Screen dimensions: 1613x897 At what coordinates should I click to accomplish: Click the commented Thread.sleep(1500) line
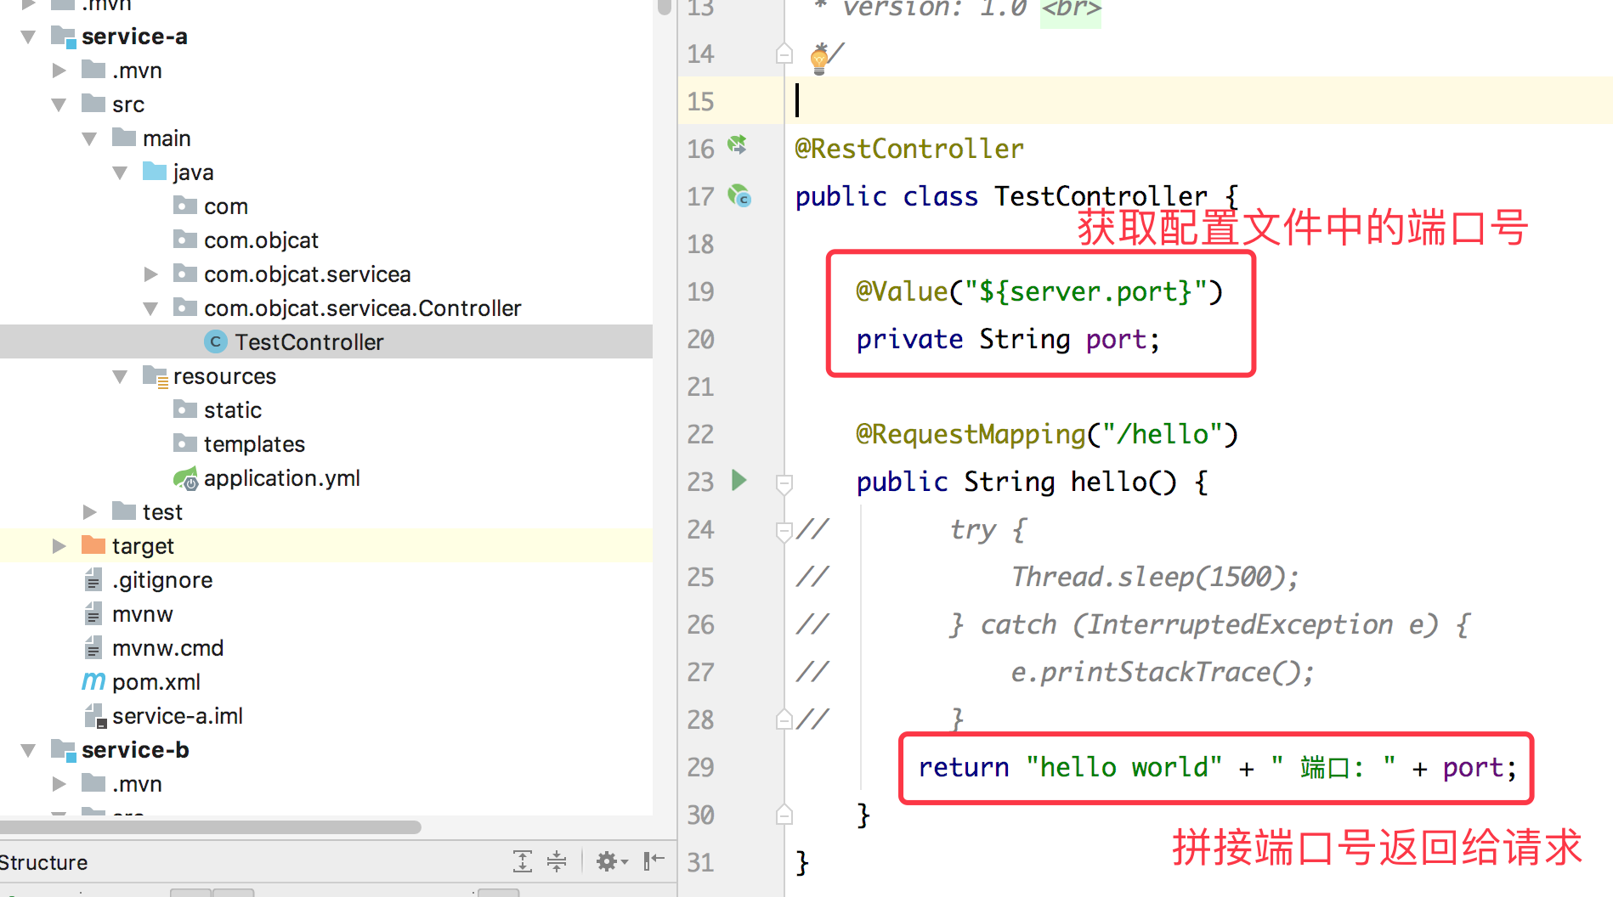pos(1154,577)
